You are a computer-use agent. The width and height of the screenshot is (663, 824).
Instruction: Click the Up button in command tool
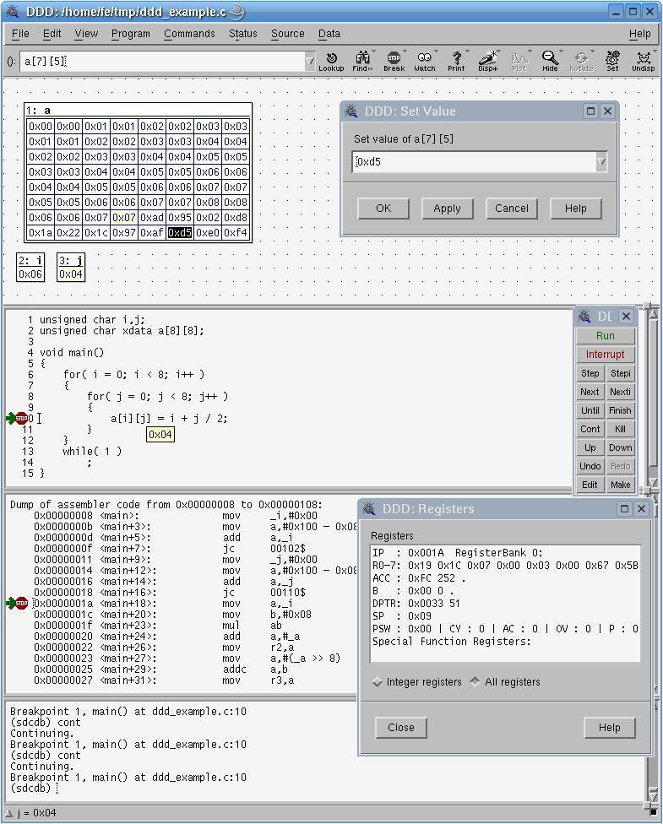click(590, 447)
